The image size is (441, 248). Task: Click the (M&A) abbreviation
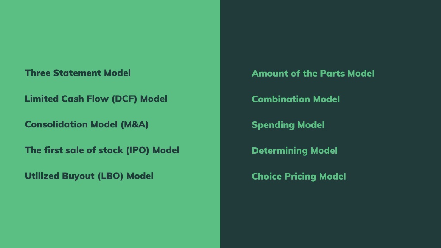tap(135, 124)
